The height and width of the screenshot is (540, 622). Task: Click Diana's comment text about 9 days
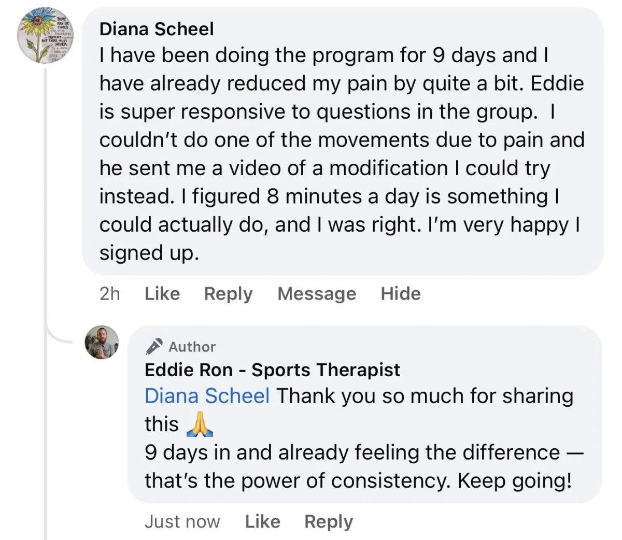tap(342, 154)
